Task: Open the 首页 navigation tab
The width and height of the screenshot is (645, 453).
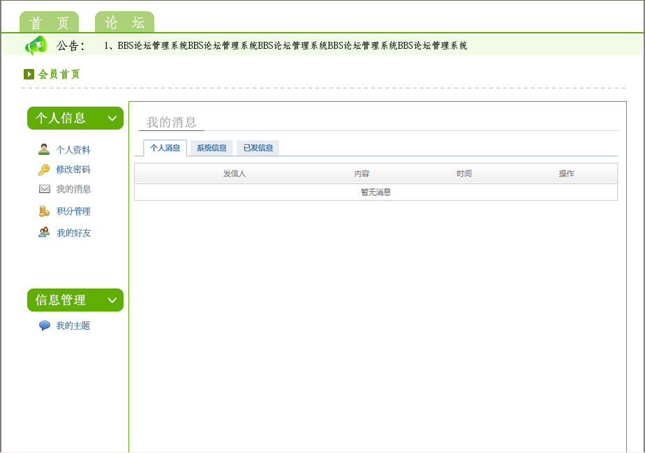Action: (x=49, y=23)
